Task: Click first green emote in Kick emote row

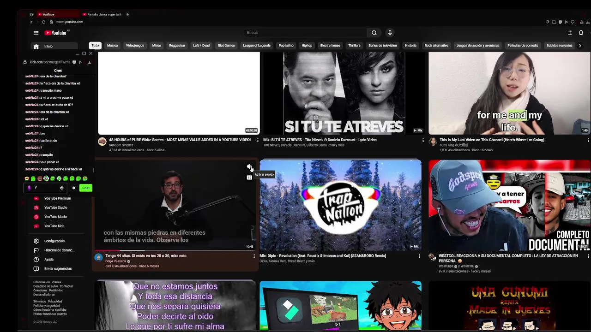Action: pyautogui.click(x=33, y=178)
